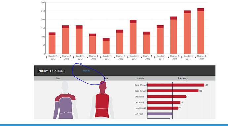Click the Shoulders frequency bar
228x126 pixels.
[x=167, y=97]
